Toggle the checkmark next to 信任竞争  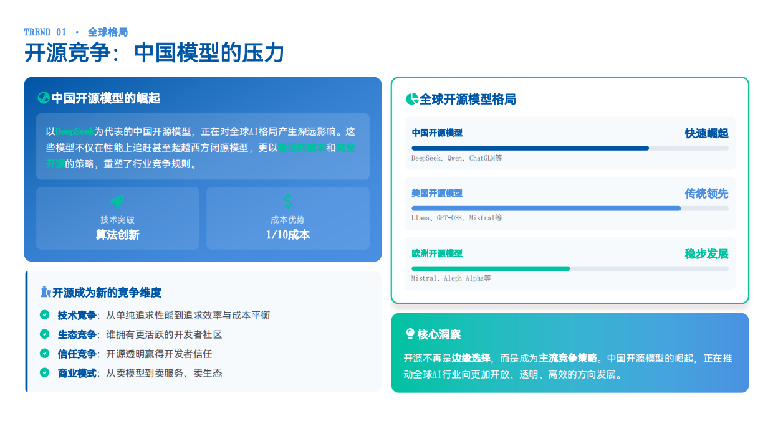click(44, 354)
